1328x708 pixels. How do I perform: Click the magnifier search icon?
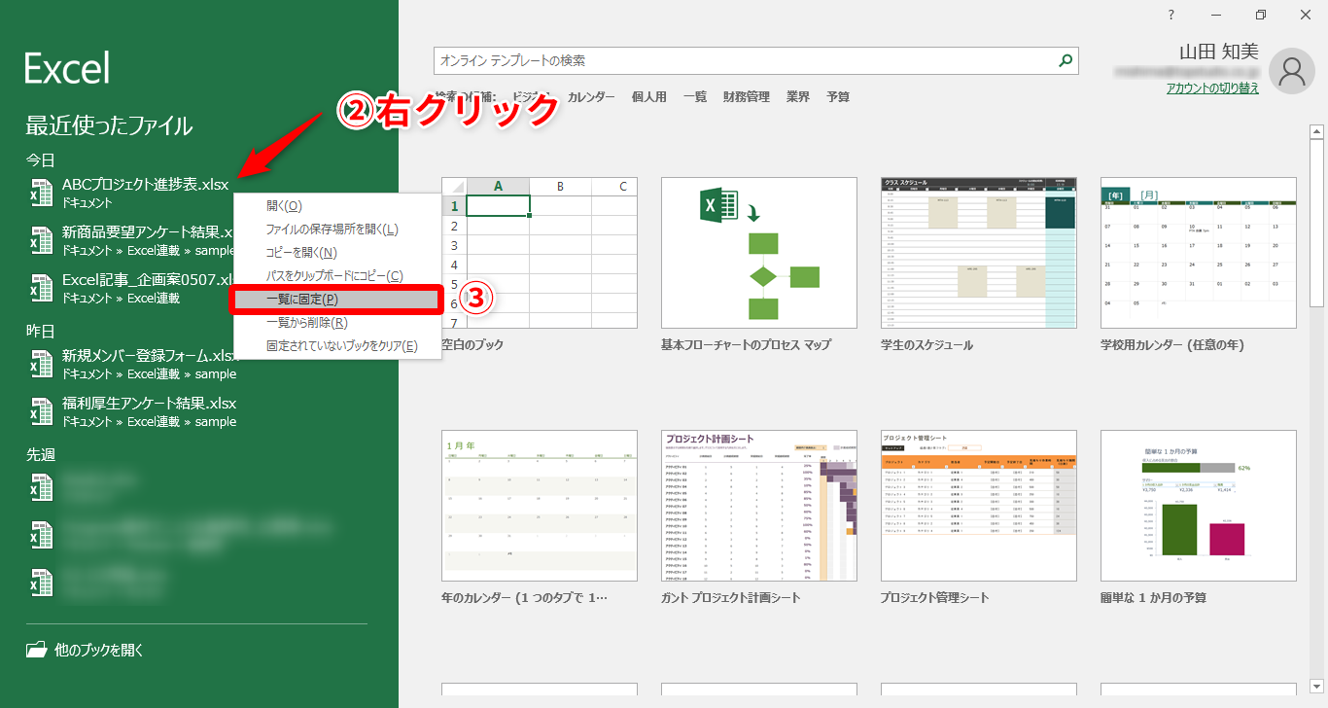1066,60
